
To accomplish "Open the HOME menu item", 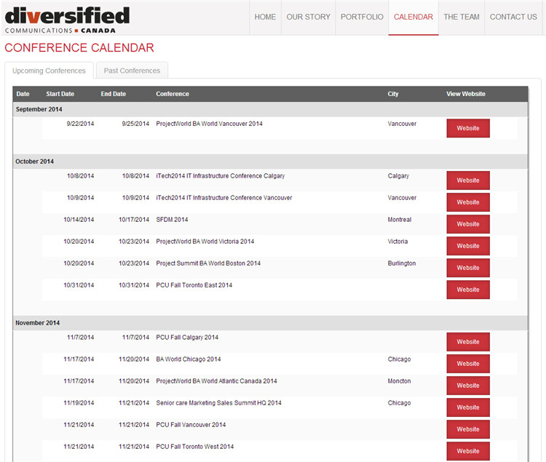I will [265, 17].
